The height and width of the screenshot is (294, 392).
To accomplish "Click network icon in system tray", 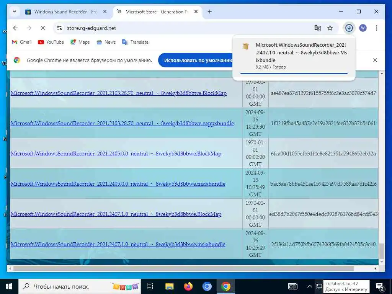I will [319, 286].
